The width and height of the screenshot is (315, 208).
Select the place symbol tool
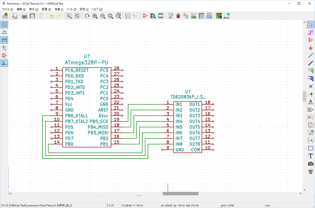[311, 40]
